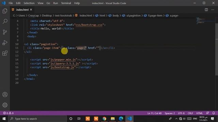The width and height of the screenshot is (218, 122).
Task: Open File Explorer from the taskbar
Action: click(113, 119)
